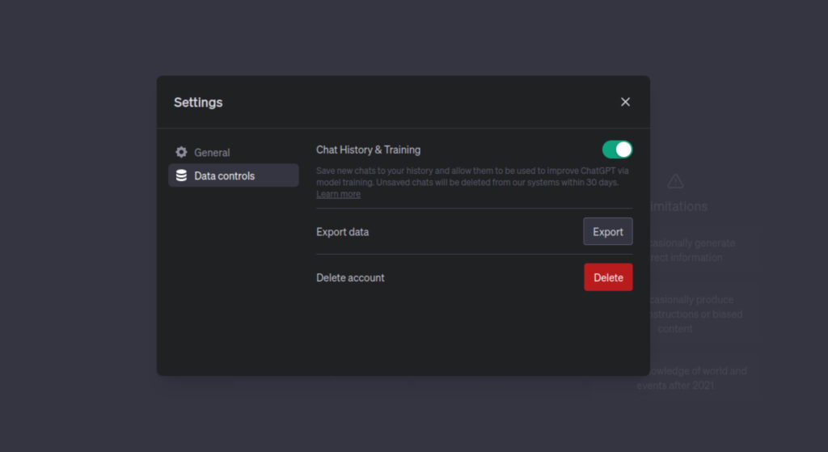Click the Delete account label
The width and height of the screenshot is (828, 452).
[x=350, y=277]
